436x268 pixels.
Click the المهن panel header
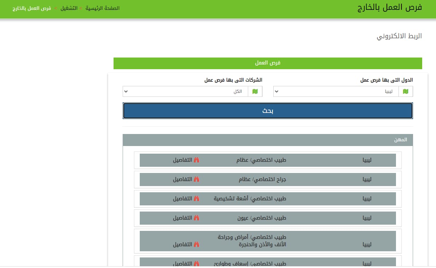[267, 140]
